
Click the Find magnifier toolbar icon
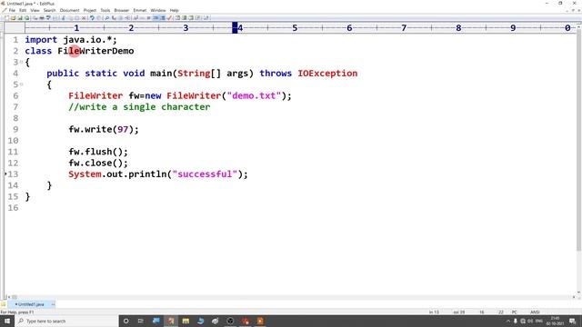coord(107,18)
